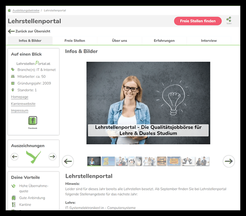
Task: Click the green award logo in Auszeichnungen
Action: 34,157
